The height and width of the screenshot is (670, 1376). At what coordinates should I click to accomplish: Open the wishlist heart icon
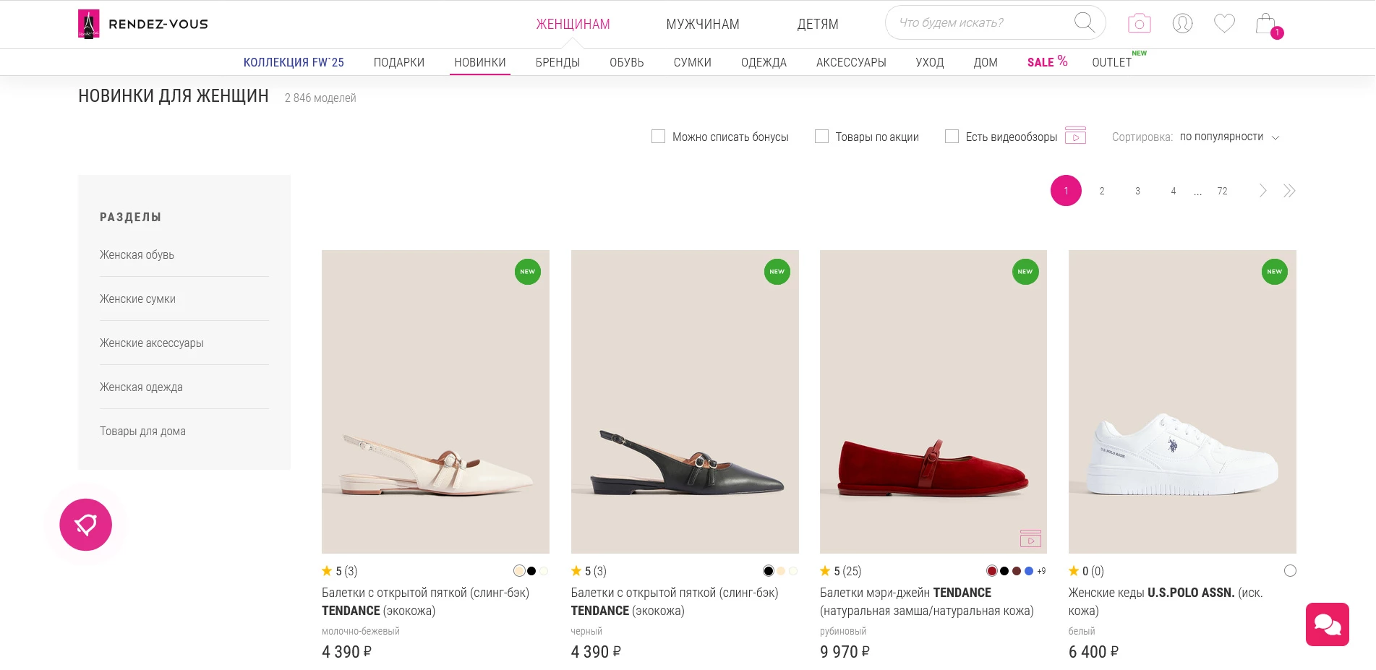(x=1224, y=23)
